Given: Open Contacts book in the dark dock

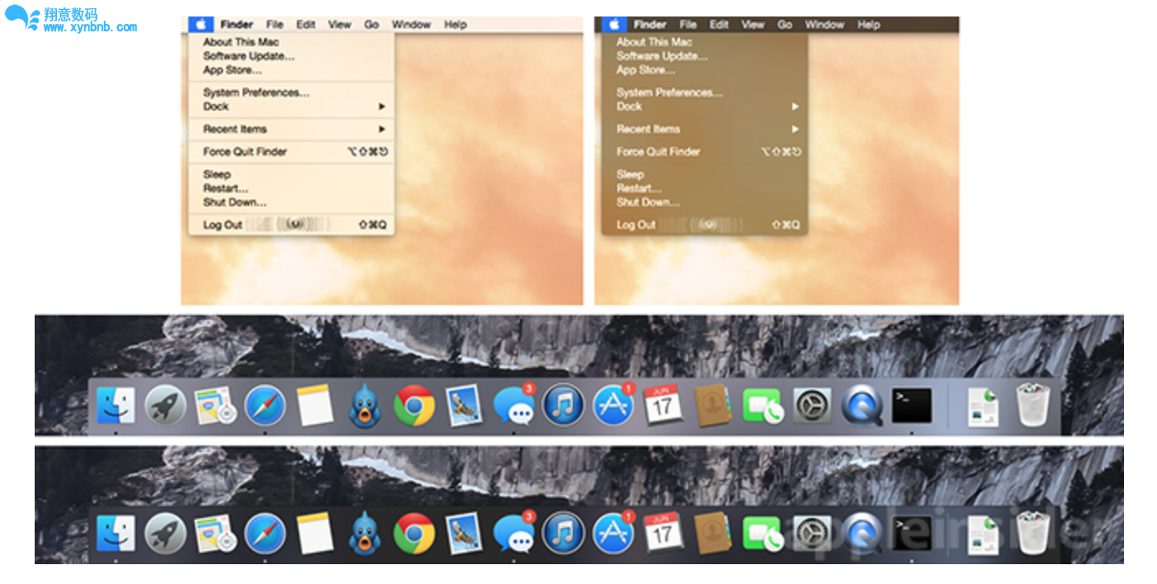Looking at the screenshot, I should [x=712, y=534].
